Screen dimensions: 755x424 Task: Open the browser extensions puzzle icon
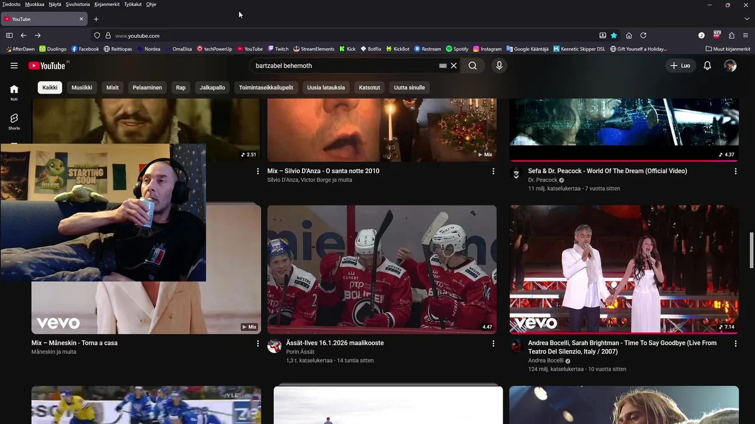[731, 35]
